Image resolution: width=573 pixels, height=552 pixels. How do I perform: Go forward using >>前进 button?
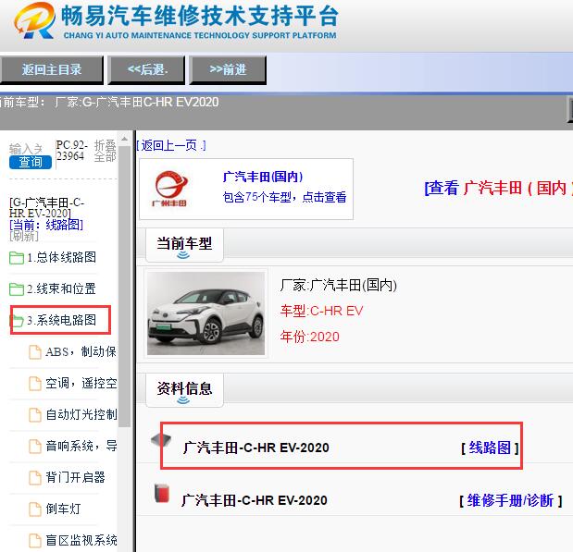(x=228, y=69)
